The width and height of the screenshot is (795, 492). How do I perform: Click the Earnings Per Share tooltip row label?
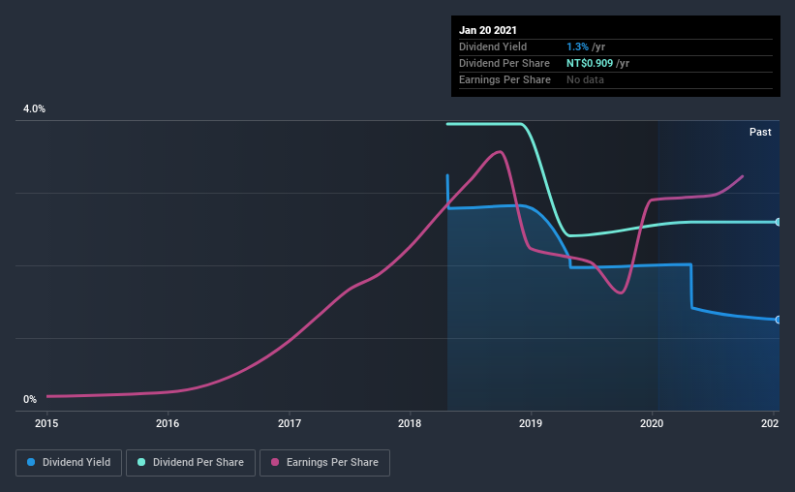505,79
